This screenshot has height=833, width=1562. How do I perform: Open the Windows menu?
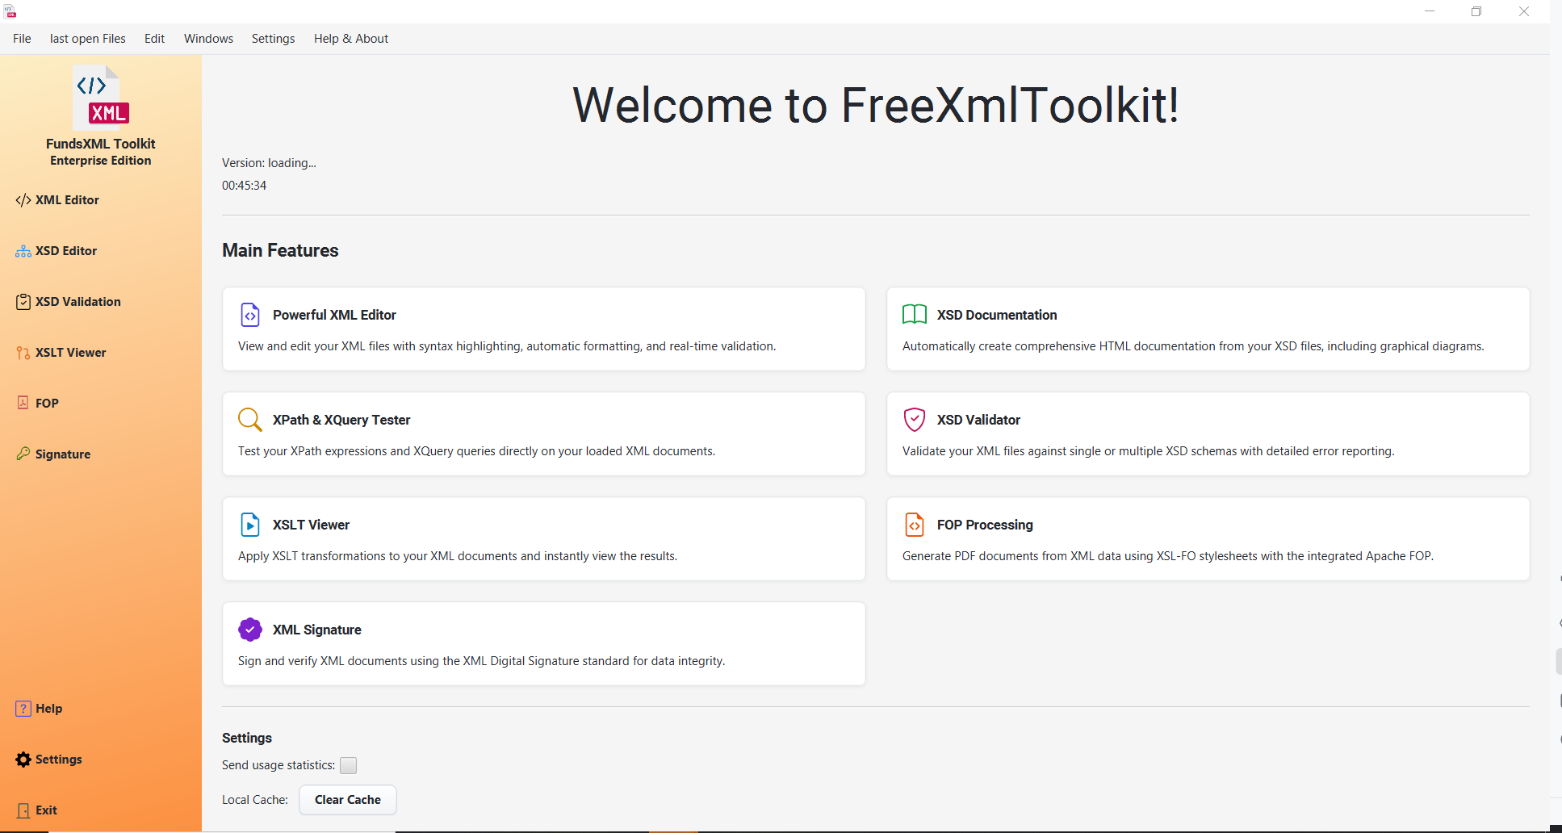coord(208,39)
